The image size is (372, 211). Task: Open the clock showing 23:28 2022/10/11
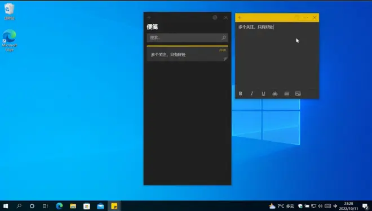(x=348, y=206)
